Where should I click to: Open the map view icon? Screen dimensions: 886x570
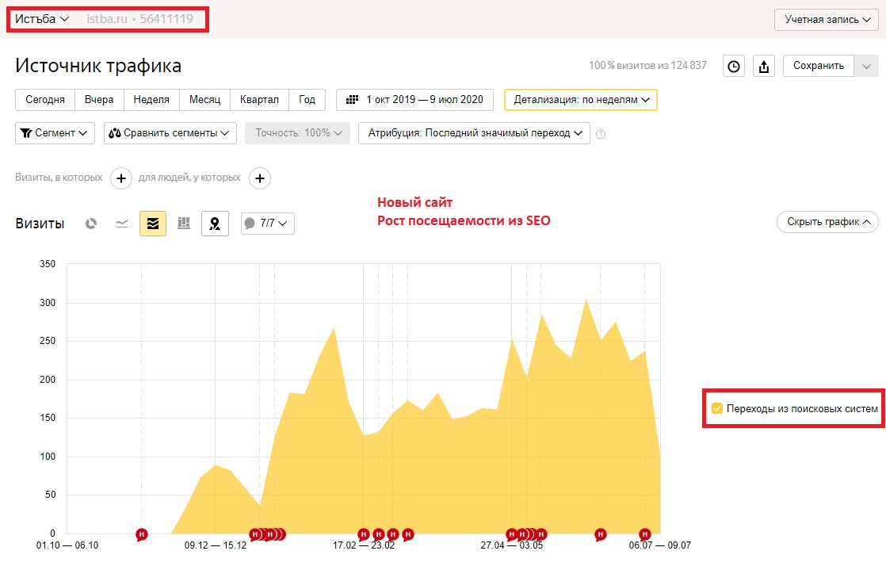(215, 224)
